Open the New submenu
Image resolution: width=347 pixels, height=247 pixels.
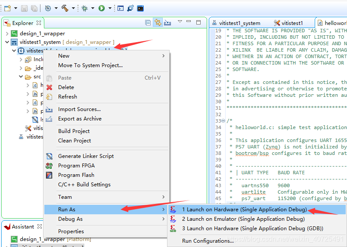107,56
